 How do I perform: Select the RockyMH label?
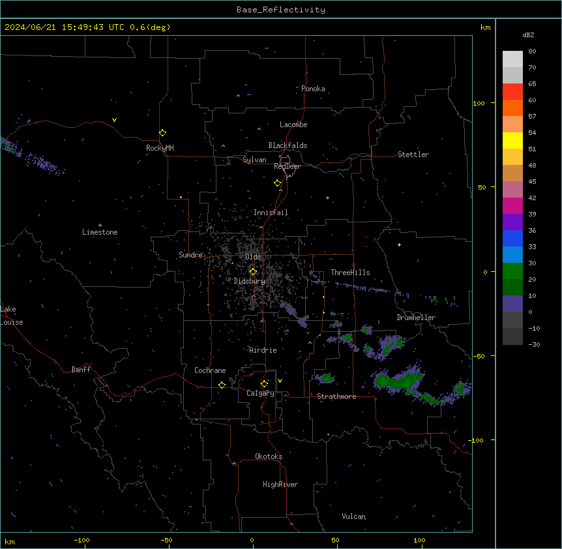tap(160, 148)
